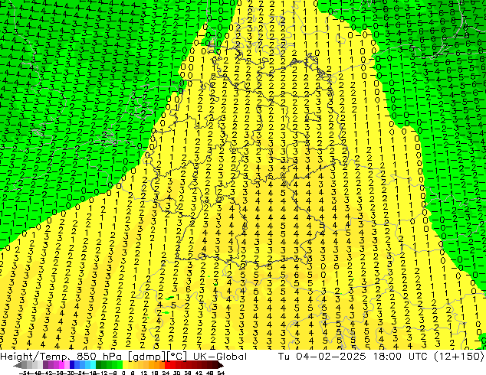
Task: Select the dark green swatch in the legend
Action: pyautogui.click(x=99, y=365)
